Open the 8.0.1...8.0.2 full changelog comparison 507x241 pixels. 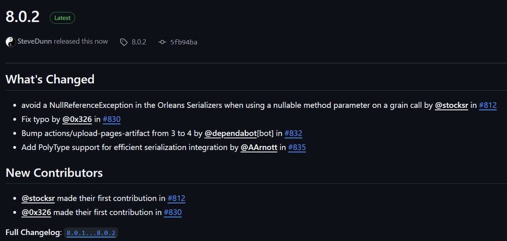(91, 233)
